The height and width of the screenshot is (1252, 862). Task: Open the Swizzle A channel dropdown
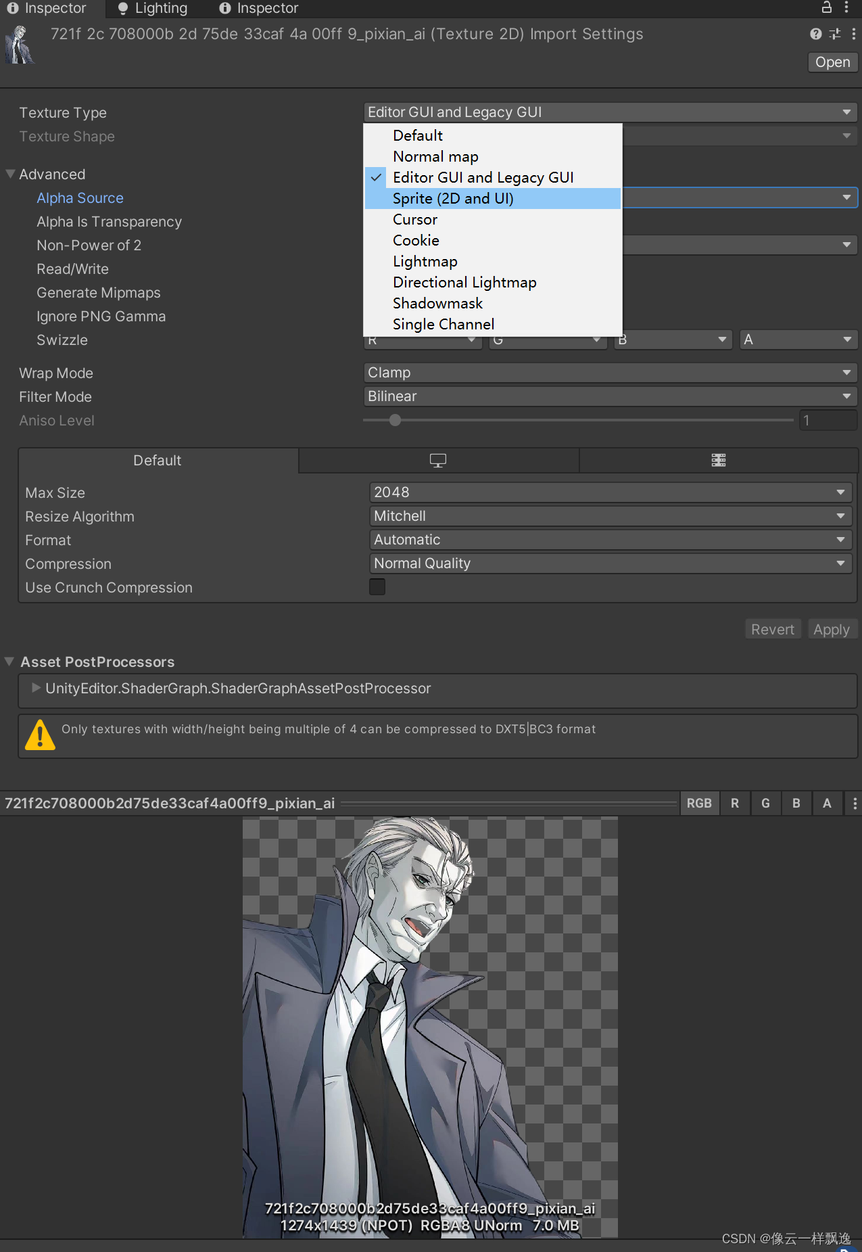pyautogui.click(x=798, y=340)
